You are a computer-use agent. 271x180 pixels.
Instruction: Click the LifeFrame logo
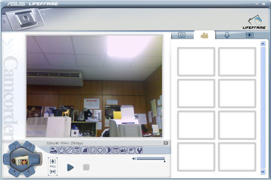(254, 22)
